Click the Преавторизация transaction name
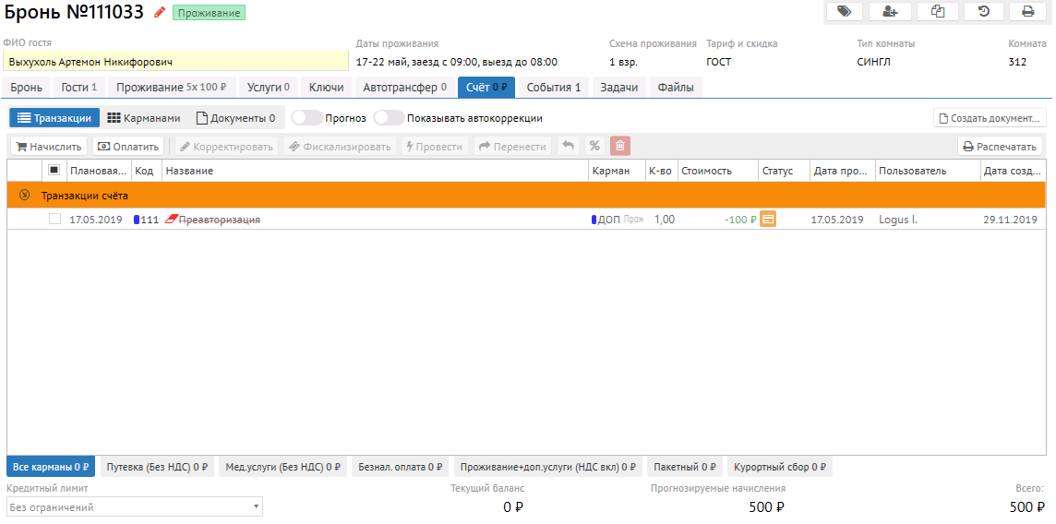 (x=219, y=220)
